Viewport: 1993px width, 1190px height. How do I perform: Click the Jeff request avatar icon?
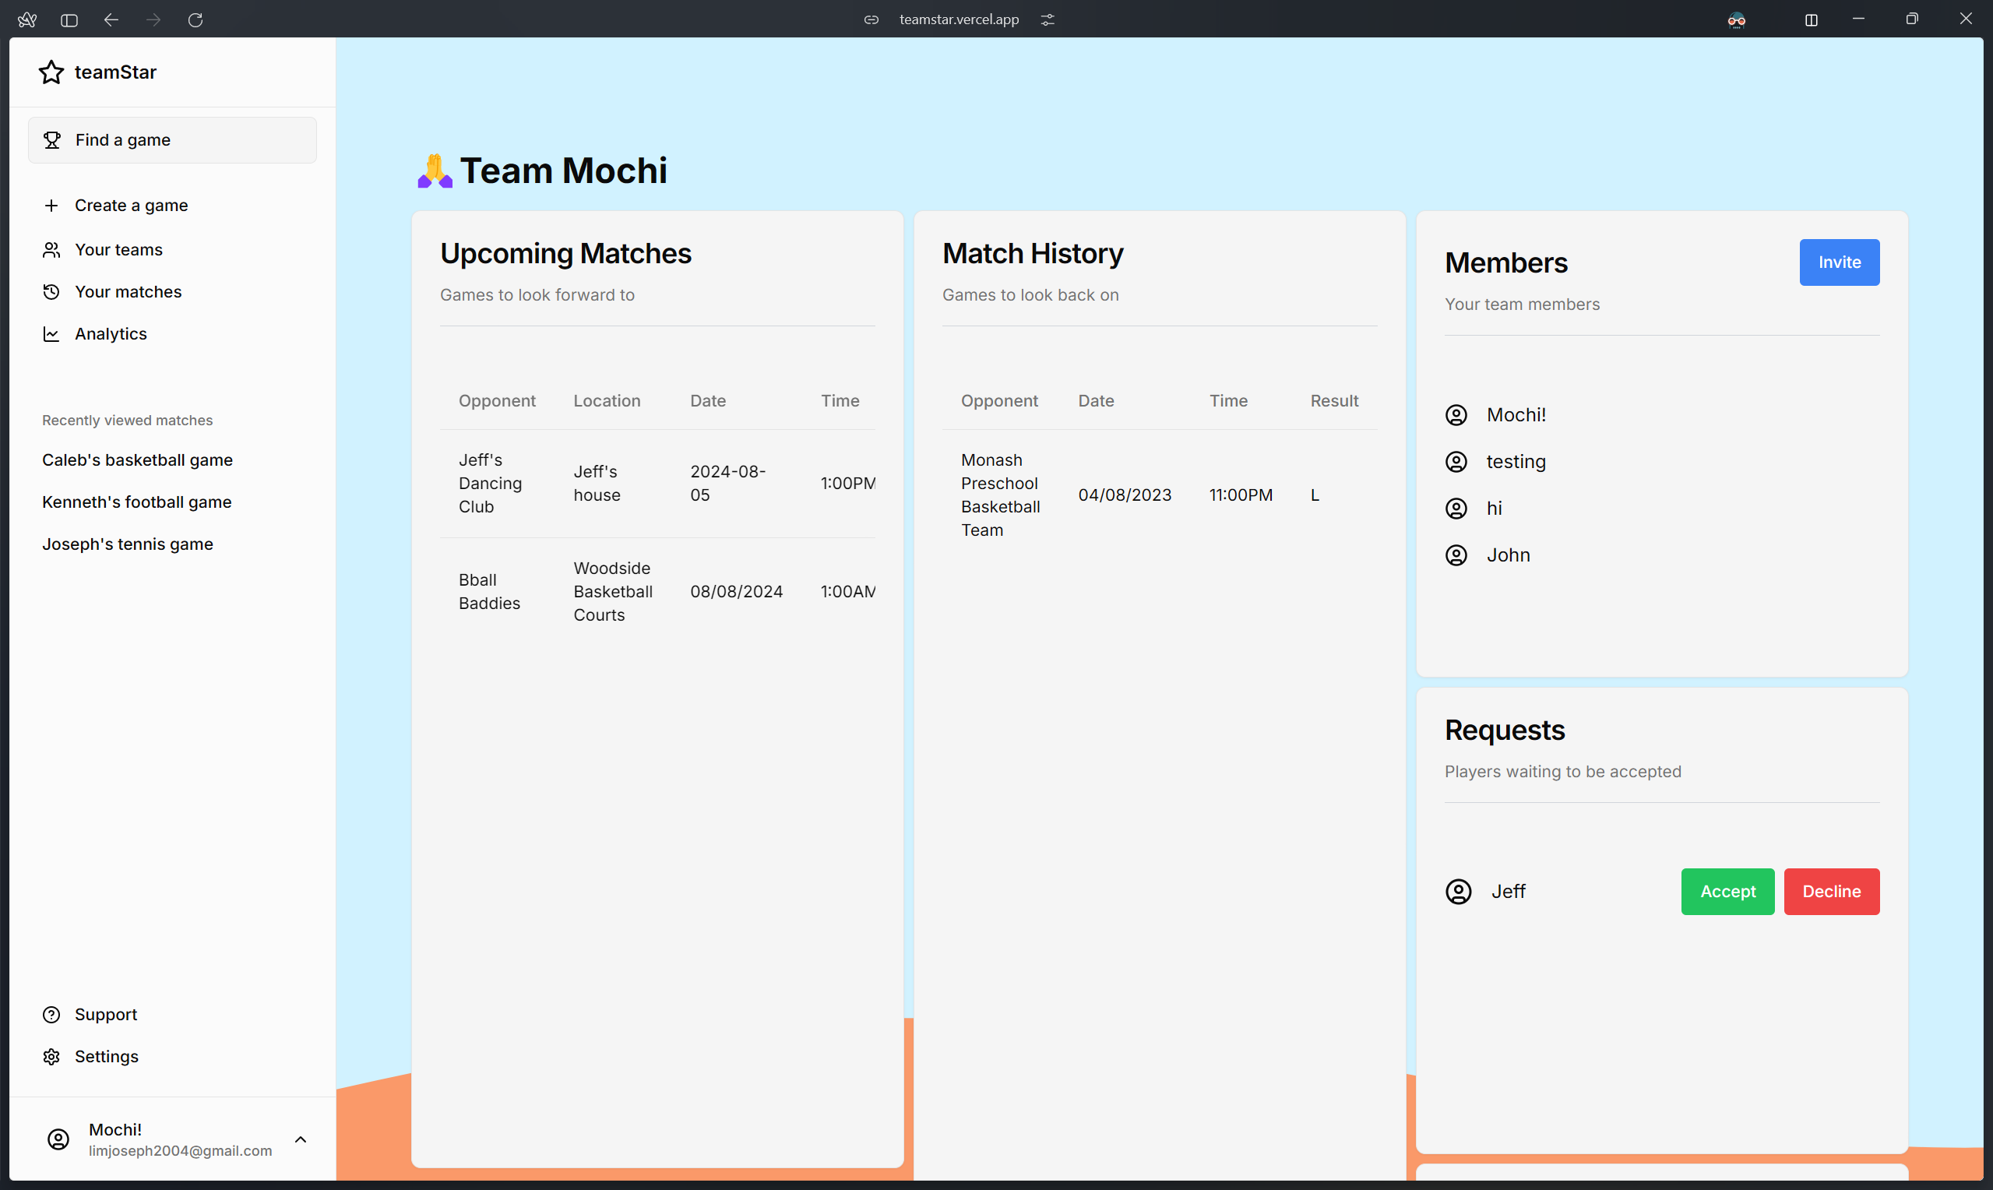click(1458, 892)
